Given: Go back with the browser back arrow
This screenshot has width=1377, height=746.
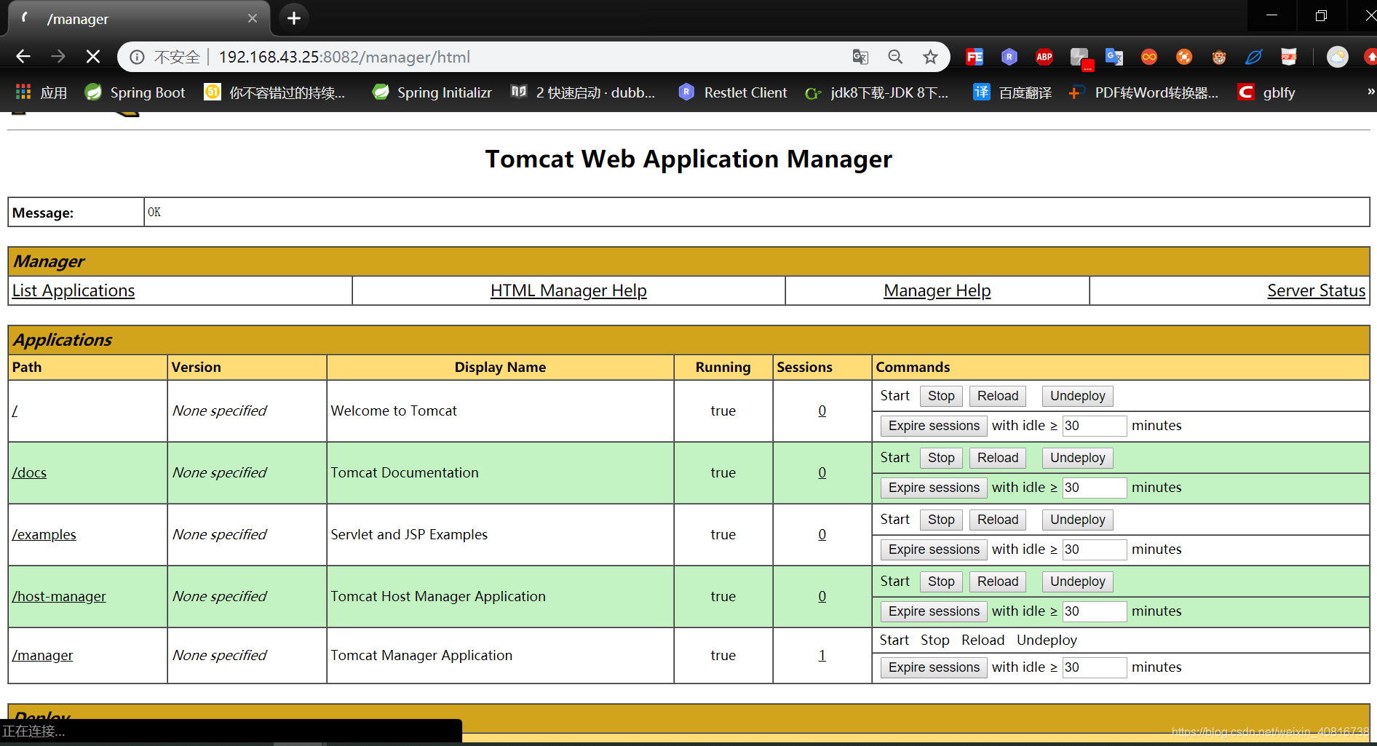Looking at the screenshot, I should coord(23,57).
